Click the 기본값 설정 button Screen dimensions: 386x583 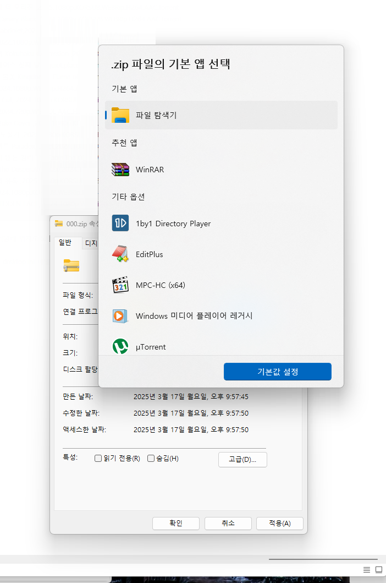tap(278, 372)
